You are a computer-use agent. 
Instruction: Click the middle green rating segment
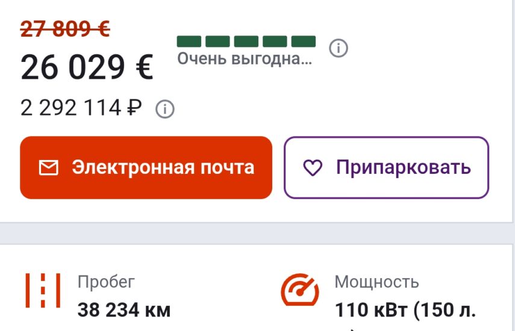[x=246, y=42]
